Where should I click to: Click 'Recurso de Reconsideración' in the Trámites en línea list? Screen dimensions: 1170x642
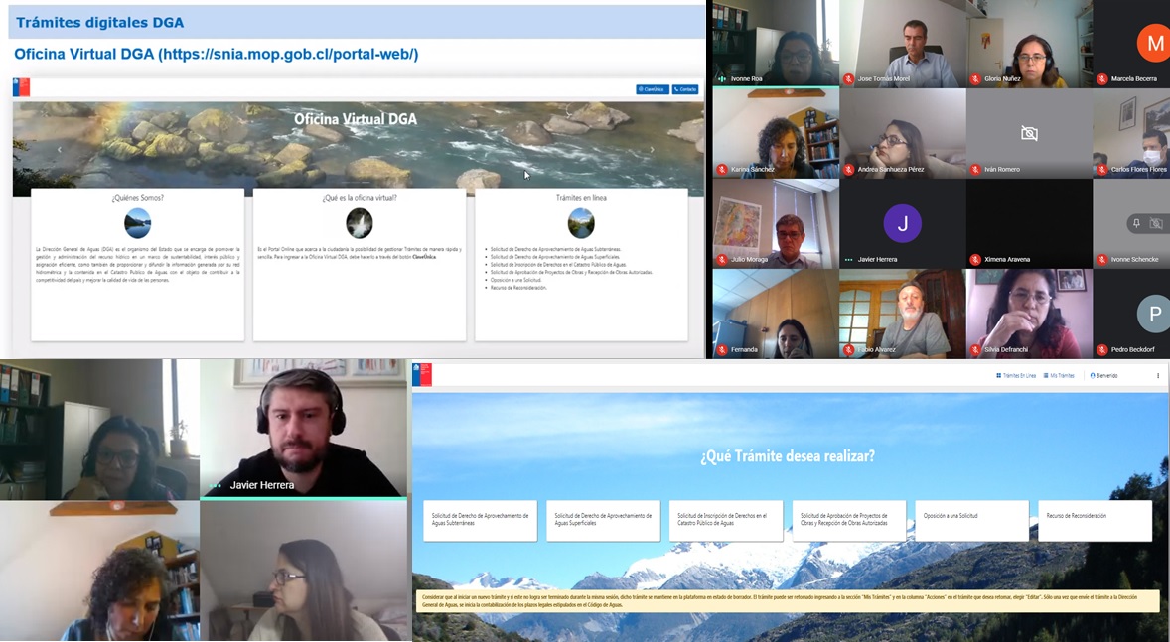[x=518, y=287]
